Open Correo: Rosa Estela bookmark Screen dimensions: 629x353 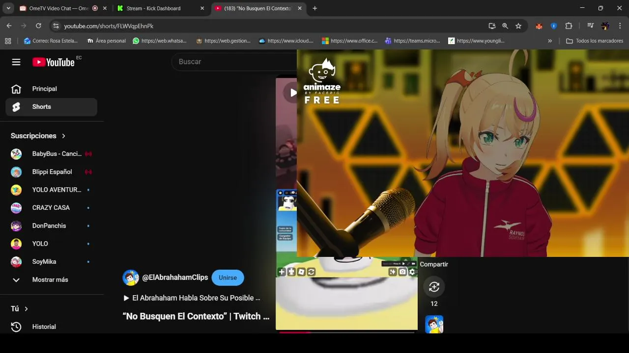[51, 41]
